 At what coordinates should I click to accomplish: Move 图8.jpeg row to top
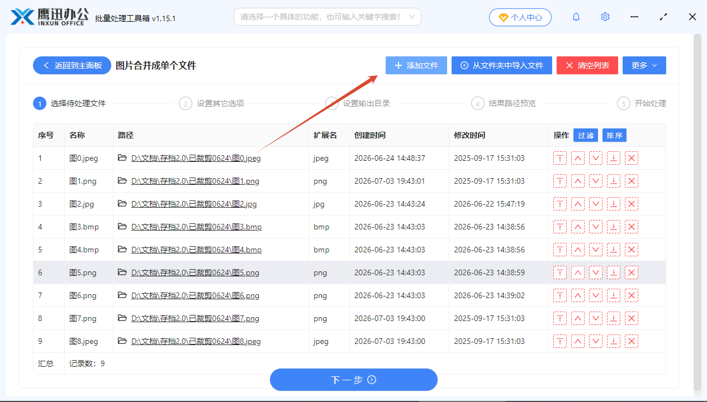click(560, 341)
